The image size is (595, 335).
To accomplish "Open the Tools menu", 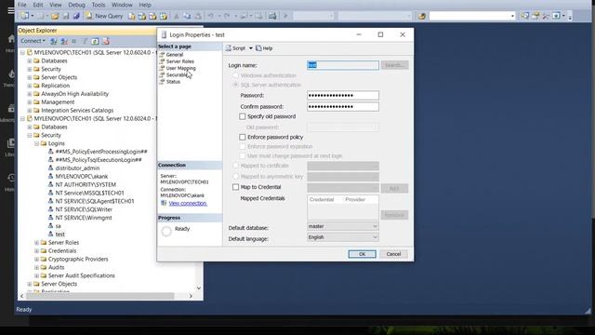I will pos(99,5).
